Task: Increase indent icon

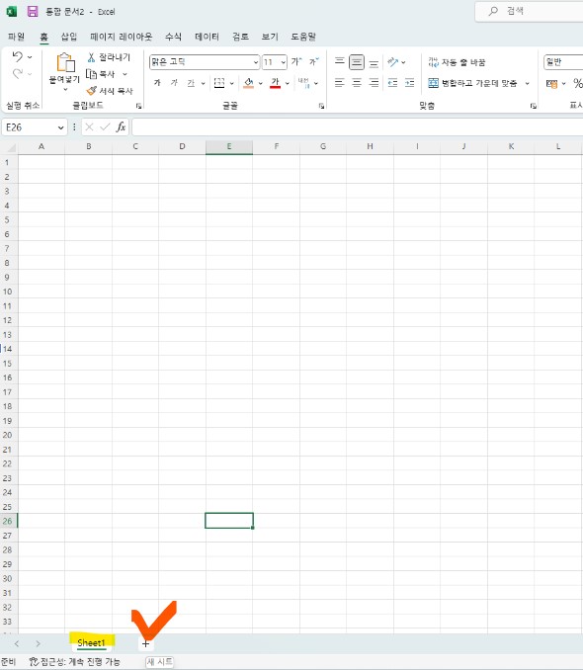Action: (x=409, y=83)
